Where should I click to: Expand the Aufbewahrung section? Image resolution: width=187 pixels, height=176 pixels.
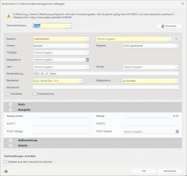click(10, 140)
